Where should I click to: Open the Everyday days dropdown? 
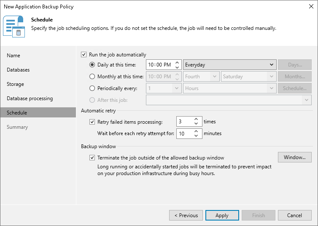229,65
